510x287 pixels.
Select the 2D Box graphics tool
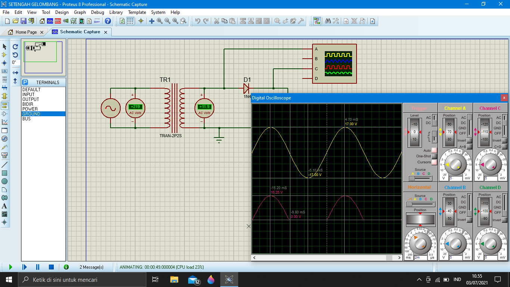pos(4,173)
